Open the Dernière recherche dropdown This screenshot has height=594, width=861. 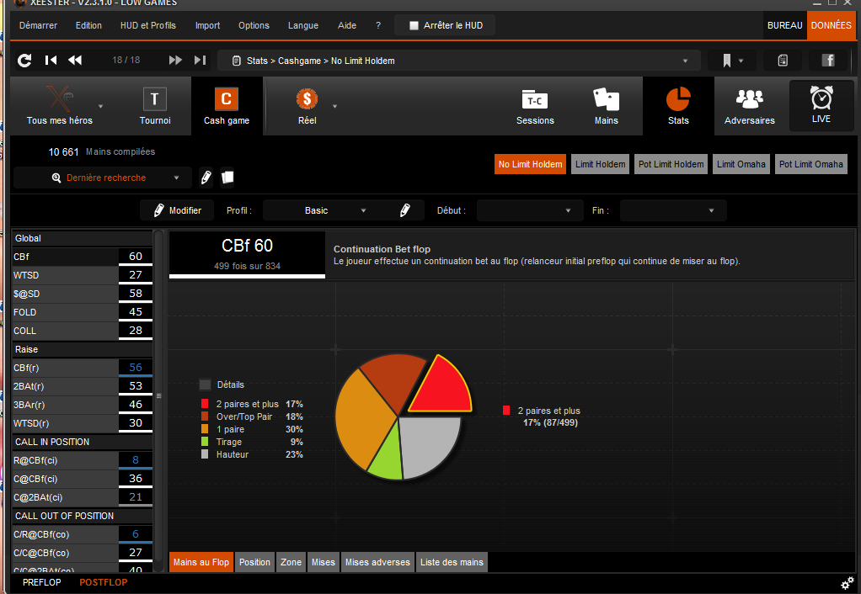point(103,178)
